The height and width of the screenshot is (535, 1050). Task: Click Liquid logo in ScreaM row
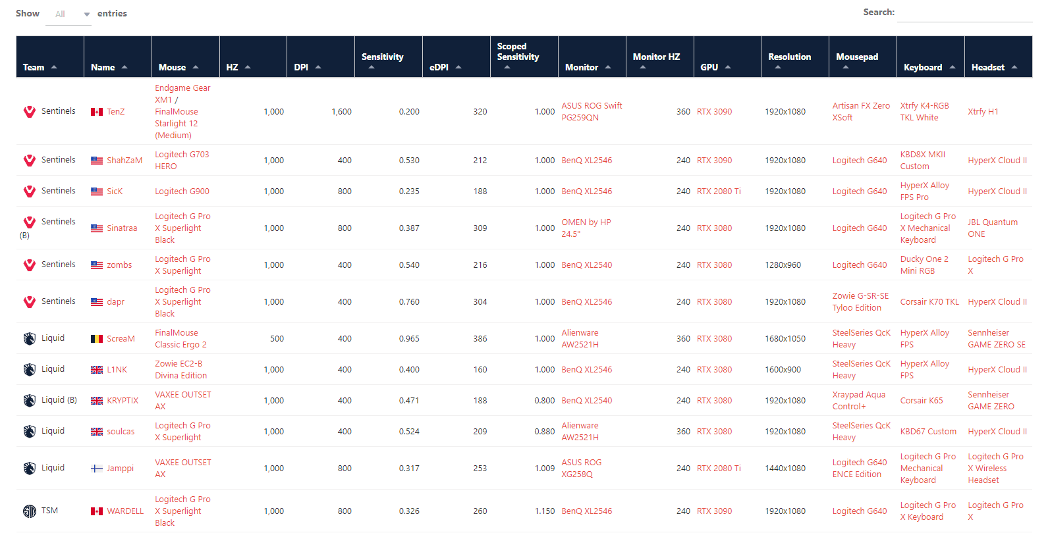point(30,339)
